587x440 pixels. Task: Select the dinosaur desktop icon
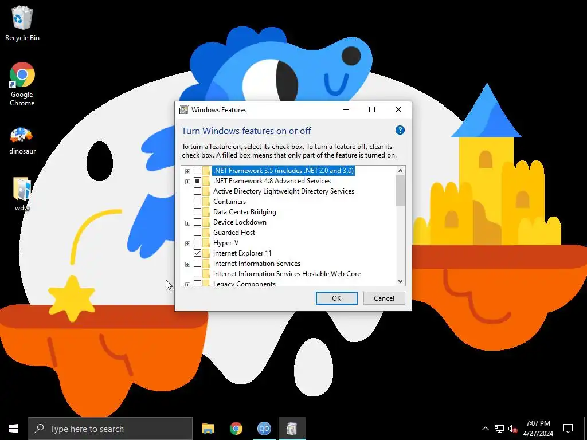point(22,140)
